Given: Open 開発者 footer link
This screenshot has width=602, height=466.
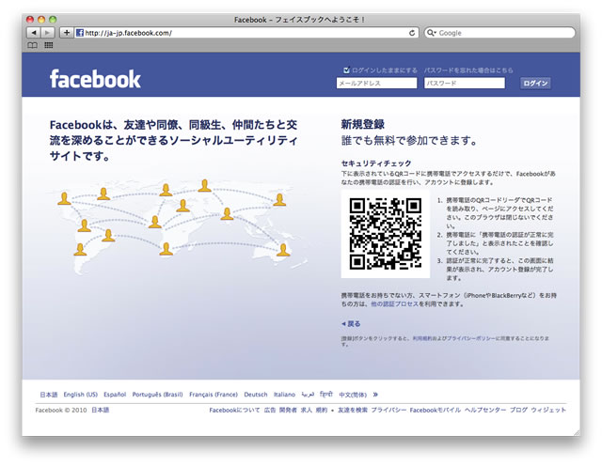Looking at the screenshot, I should click(x=288, y=410).
